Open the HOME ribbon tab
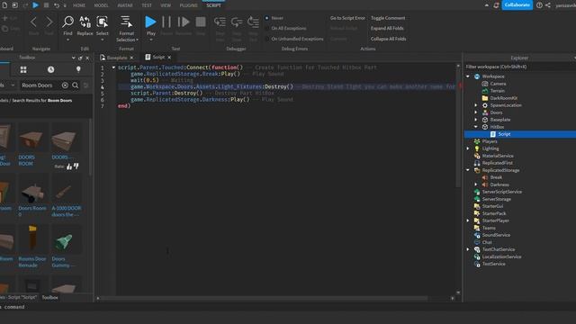The height and width of the screenshot is (324, 576). (79, 5)
